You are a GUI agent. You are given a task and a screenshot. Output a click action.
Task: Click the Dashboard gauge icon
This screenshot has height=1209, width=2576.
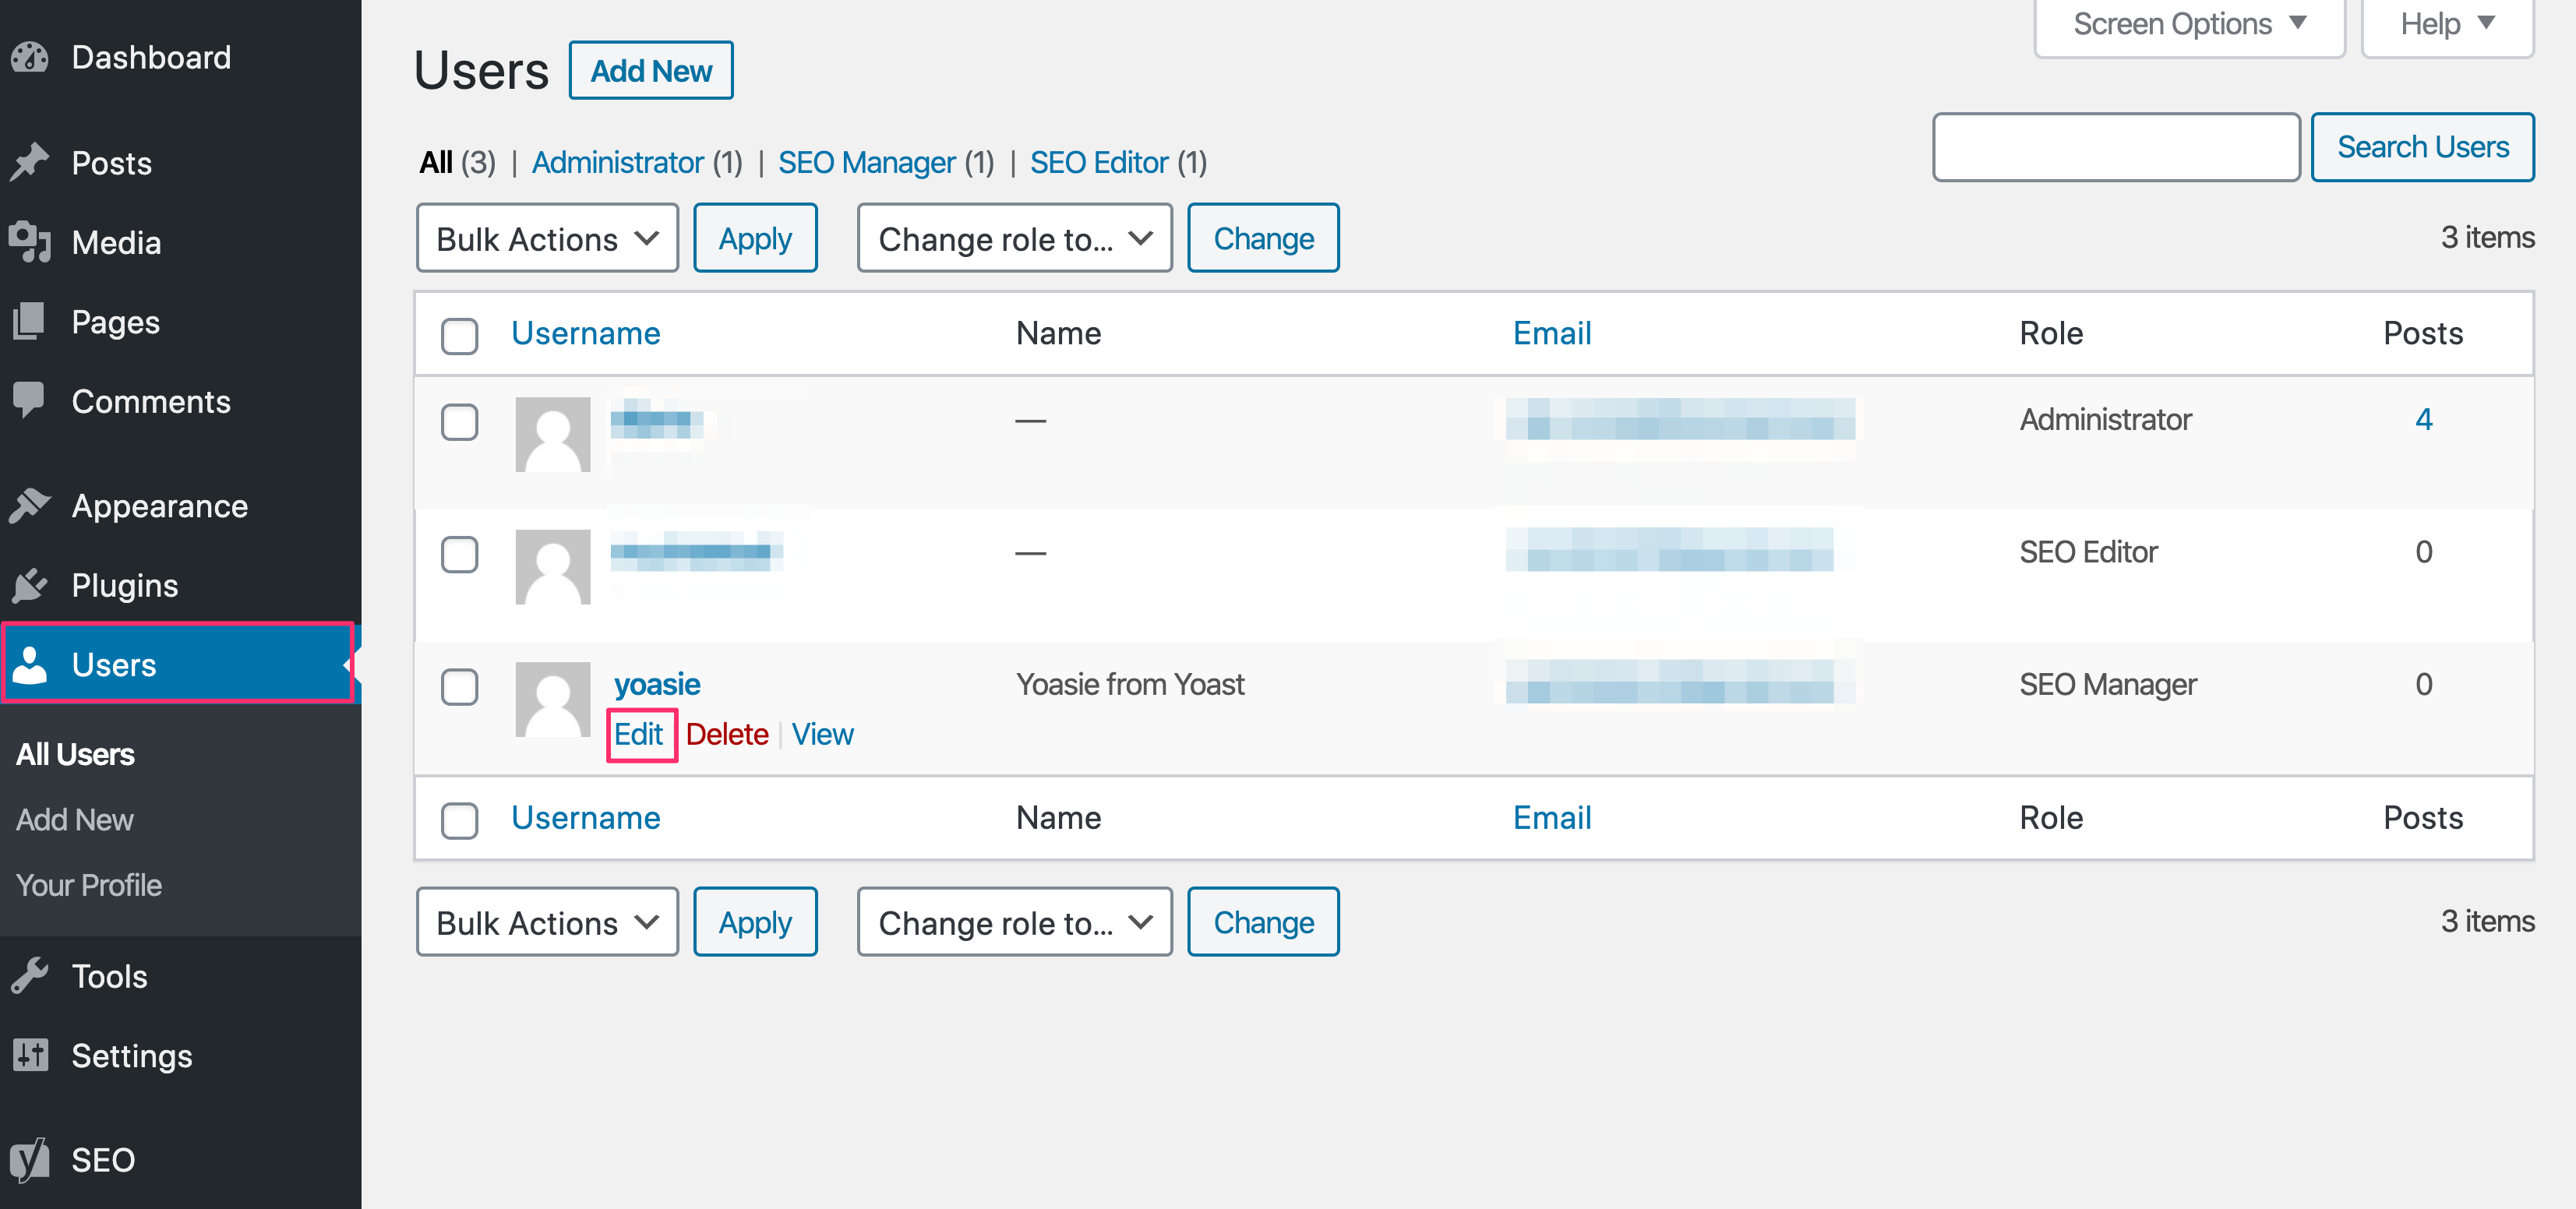pos(30,58)
